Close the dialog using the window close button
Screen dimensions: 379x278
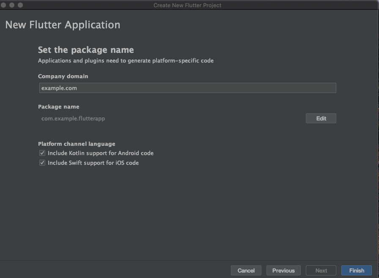click(x=3, y=5)
